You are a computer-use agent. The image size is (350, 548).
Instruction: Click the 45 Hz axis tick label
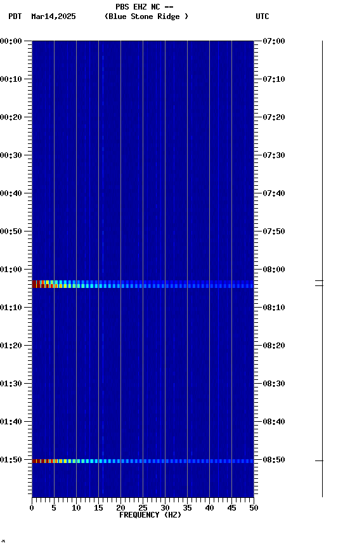(x=231, y=508)
